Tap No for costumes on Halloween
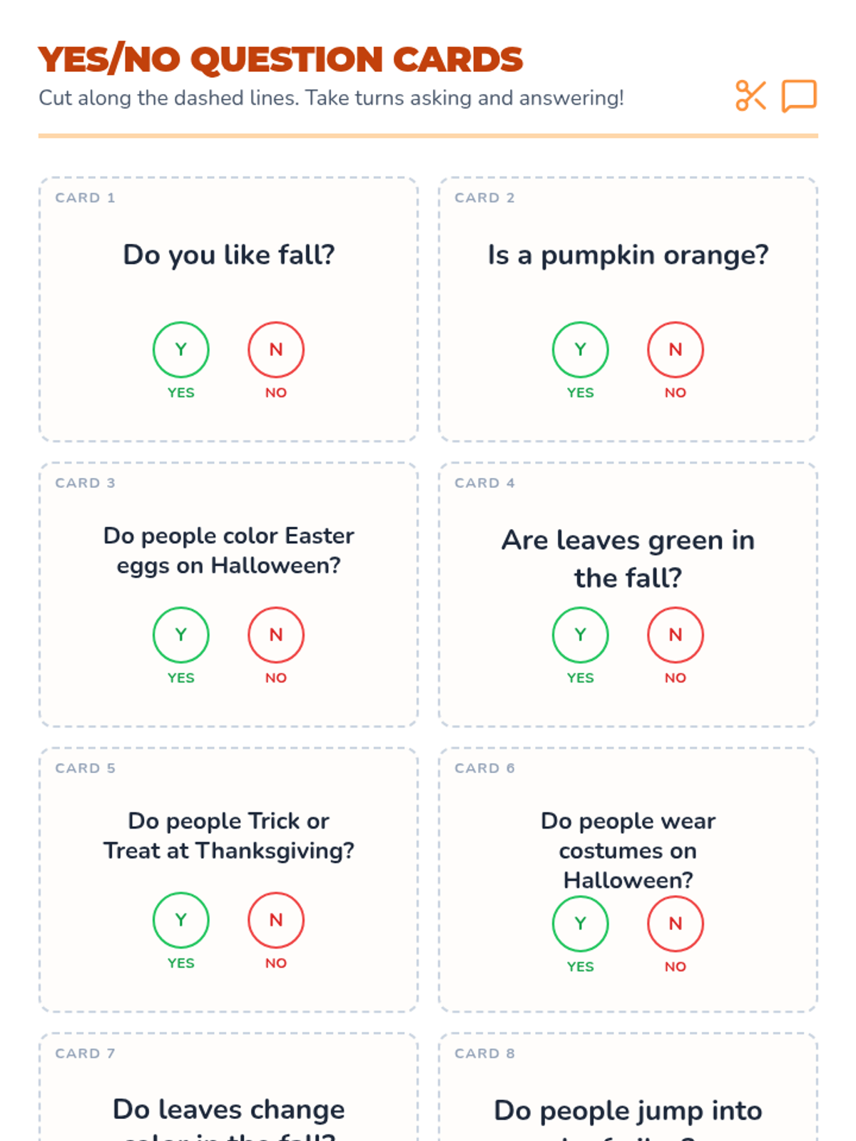The width and height of the screenshot is (856, 1141). [x=676, y=923]
